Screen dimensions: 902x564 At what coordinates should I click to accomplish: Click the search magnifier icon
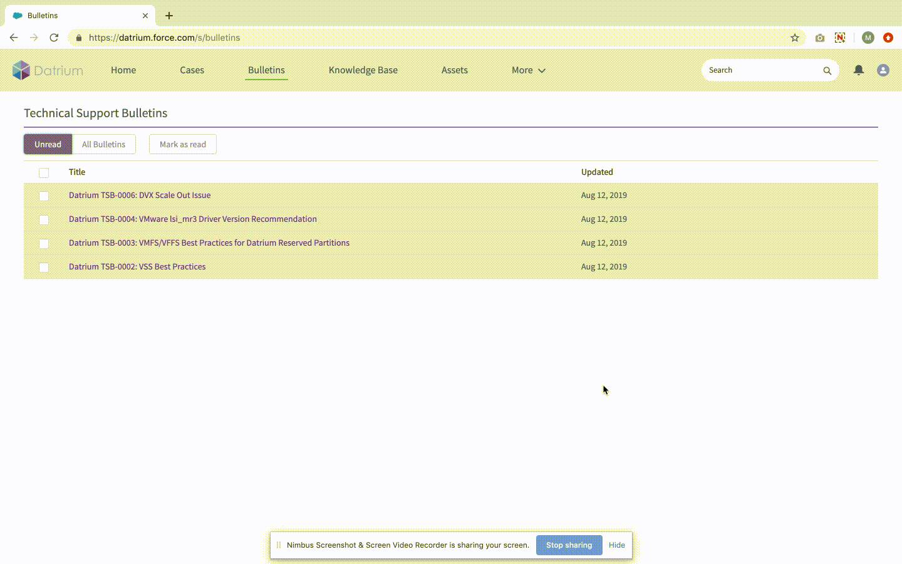tap(827, 71)
